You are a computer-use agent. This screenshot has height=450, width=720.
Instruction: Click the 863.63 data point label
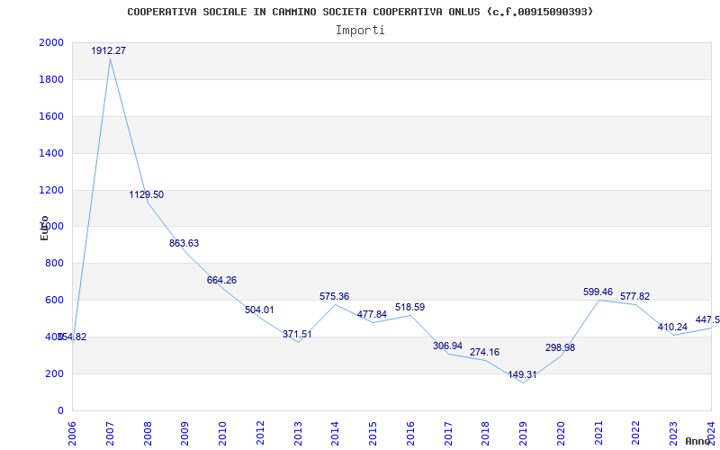pos(184,243)
